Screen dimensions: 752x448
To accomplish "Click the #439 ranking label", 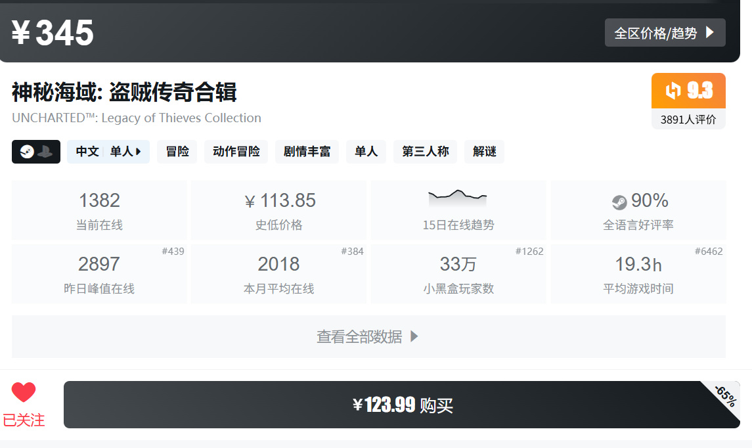I will 173,252.
